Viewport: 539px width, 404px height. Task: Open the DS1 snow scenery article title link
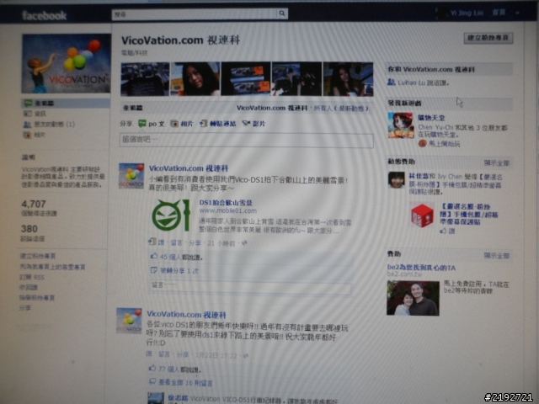click(x=226, y=203)
